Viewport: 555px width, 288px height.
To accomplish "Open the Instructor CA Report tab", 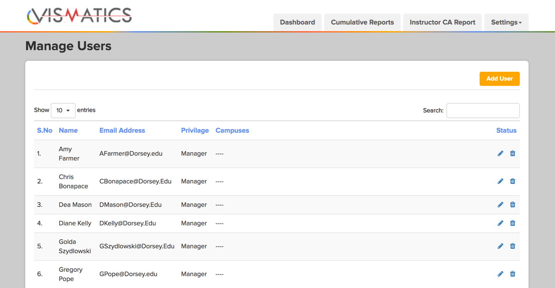I will pyautogui.click(x=442, y=22).
